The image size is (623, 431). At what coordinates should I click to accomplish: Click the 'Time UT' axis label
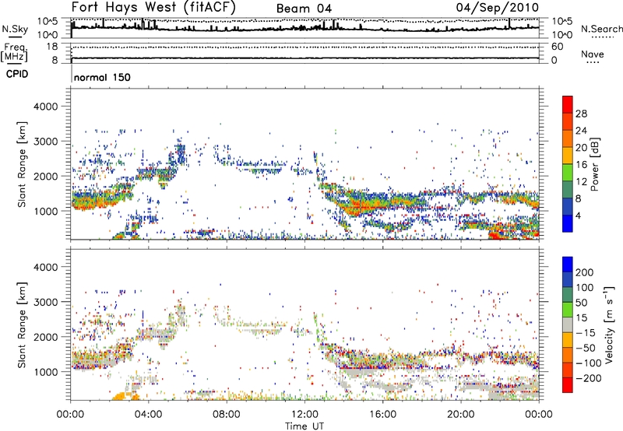(304, 426)
